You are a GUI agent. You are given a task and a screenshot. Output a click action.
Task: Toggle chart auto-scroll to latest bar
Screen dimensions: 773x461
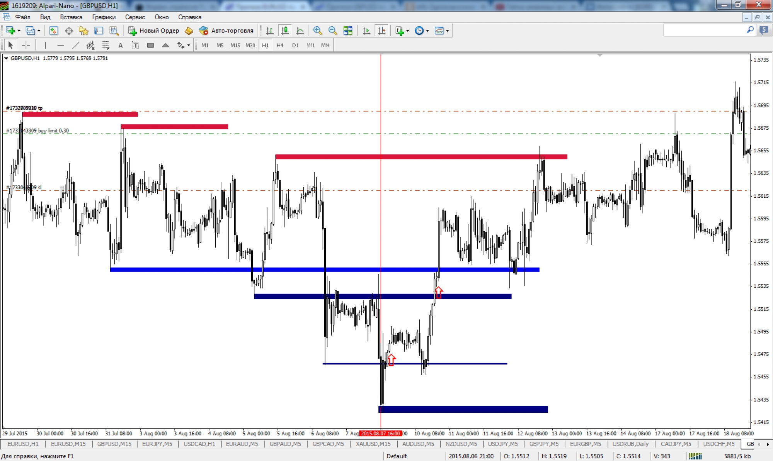pyautogui.click(x=366, y=31)
